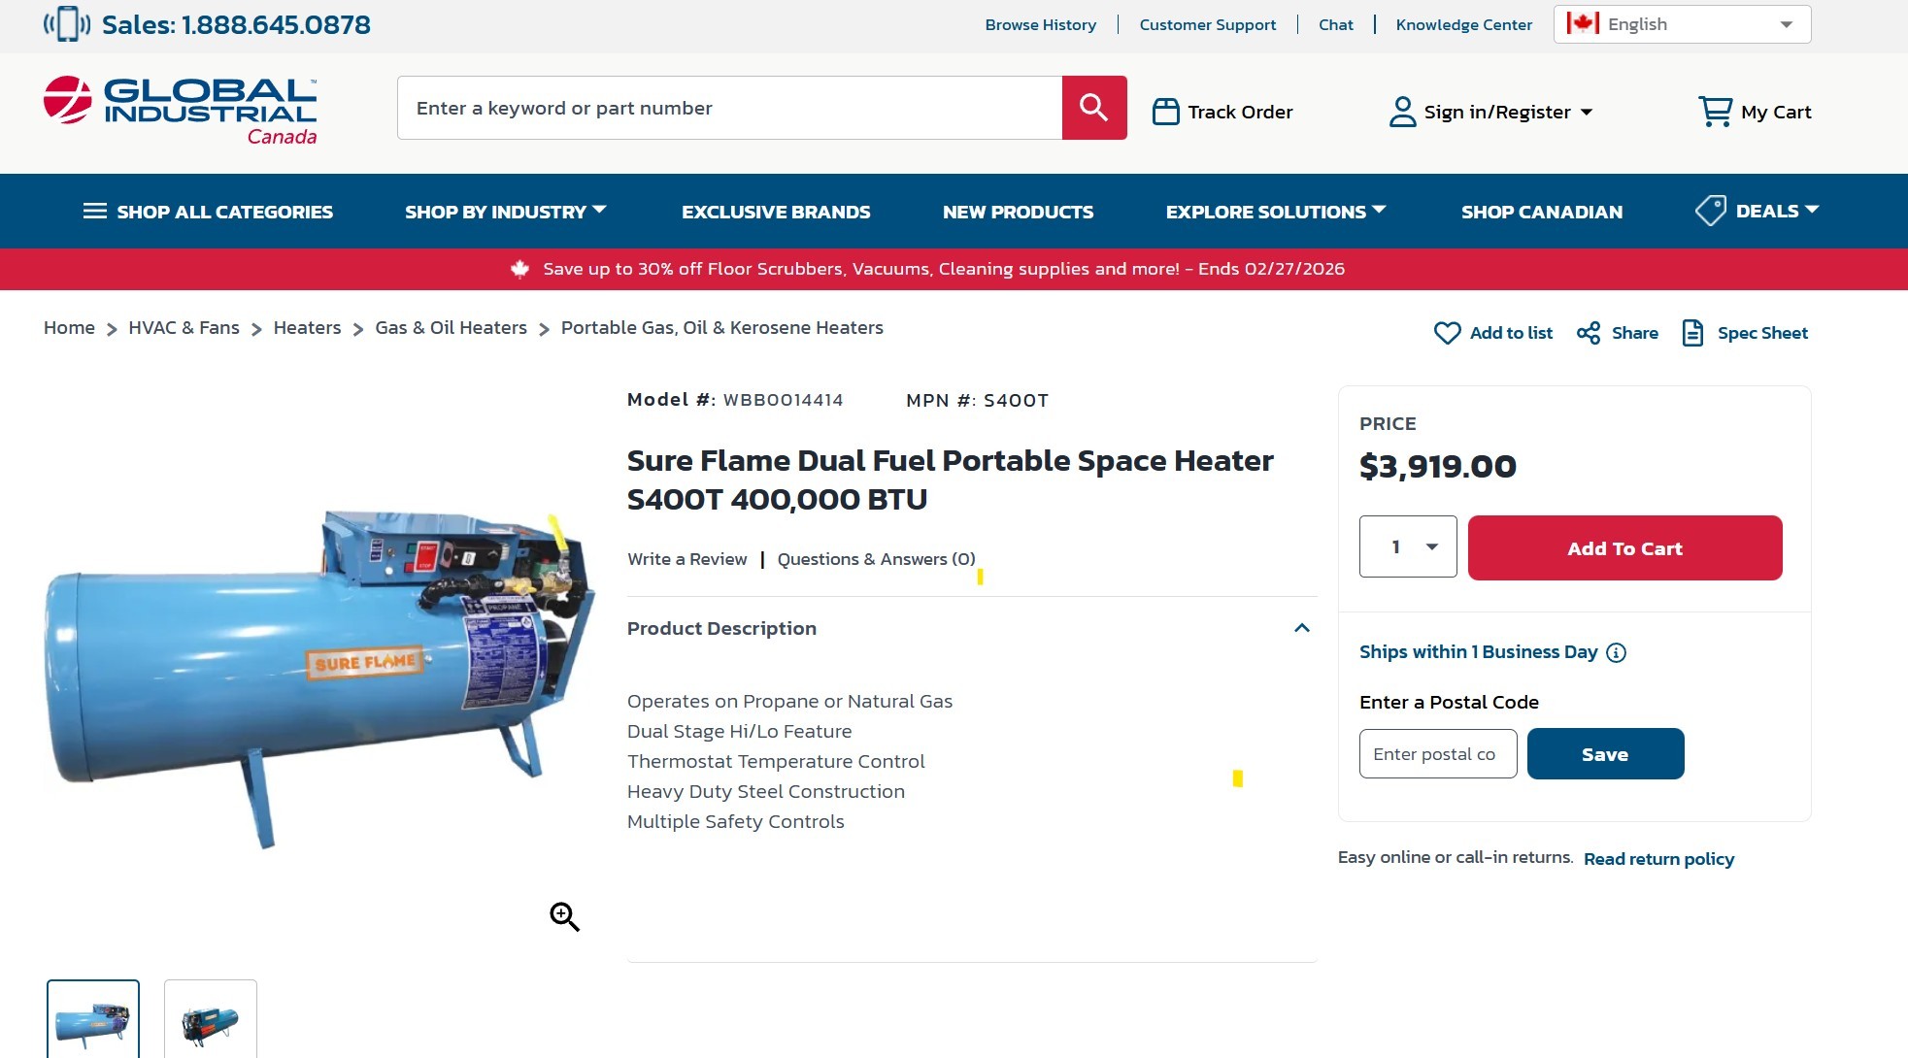Click the keyword or part number search field
1908x1058 pixels.
tap(729, 108)
